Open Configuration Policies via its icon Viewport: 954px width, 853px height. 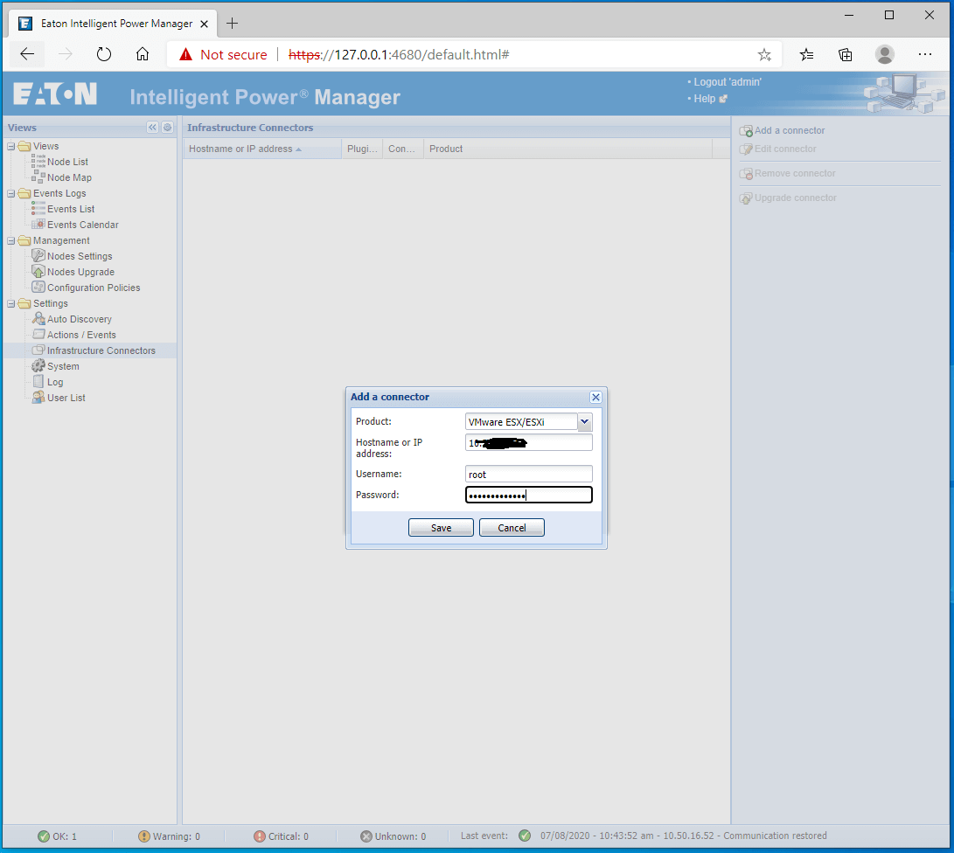[37, 288]
